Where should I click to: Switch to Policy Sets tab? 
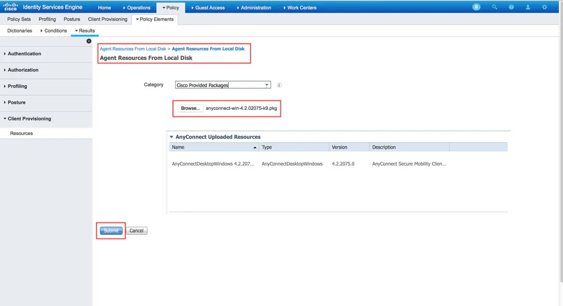coord(19,19)
